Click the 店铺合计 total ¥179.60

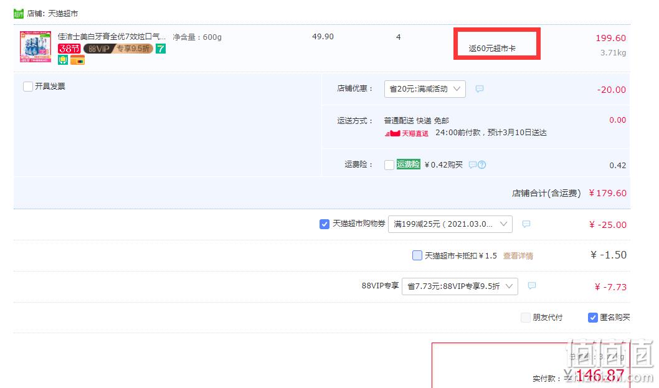click(x=607, y=193)
